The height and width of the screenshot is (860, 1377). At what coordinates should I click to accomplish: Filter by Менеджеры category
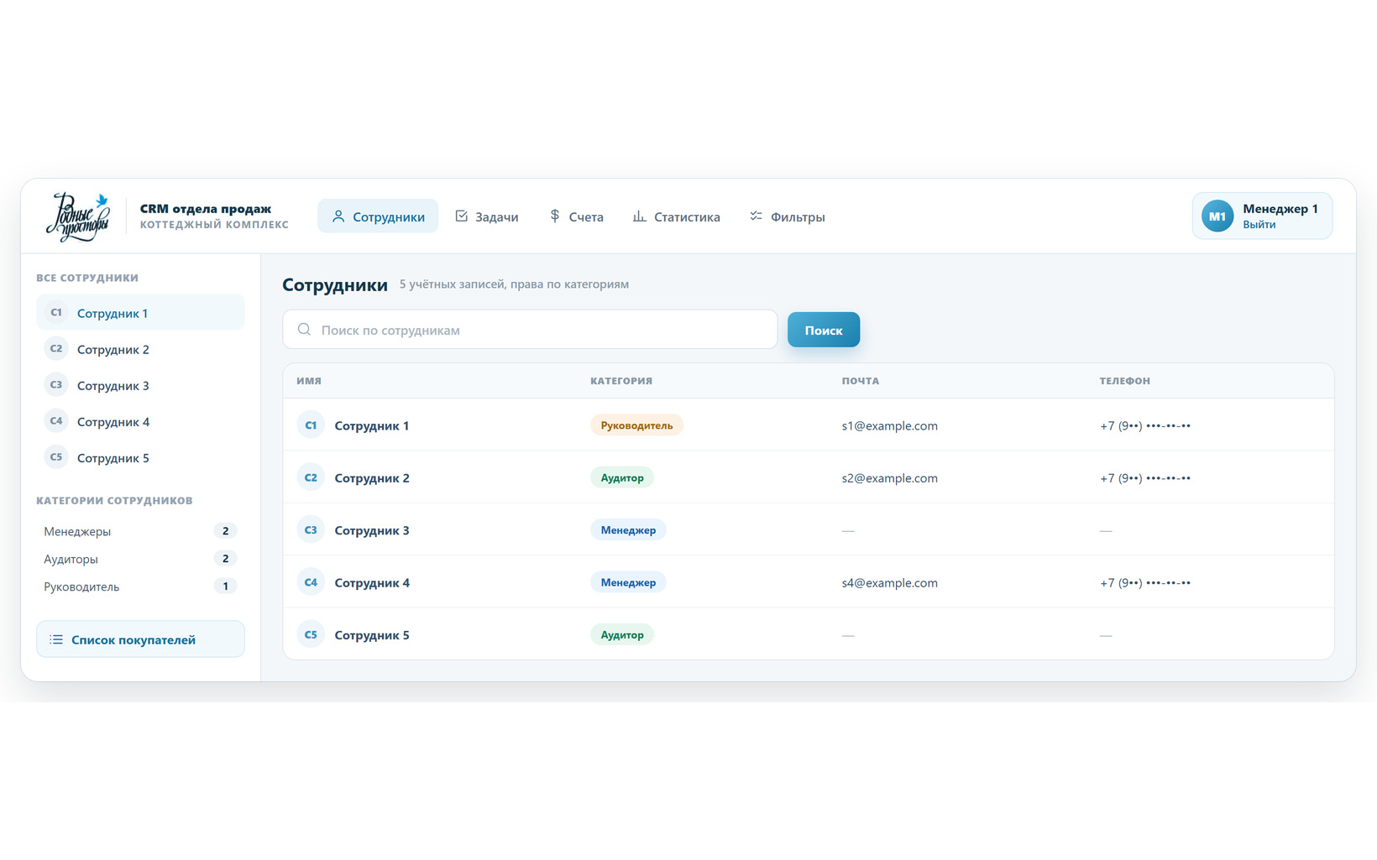(140, 531)
